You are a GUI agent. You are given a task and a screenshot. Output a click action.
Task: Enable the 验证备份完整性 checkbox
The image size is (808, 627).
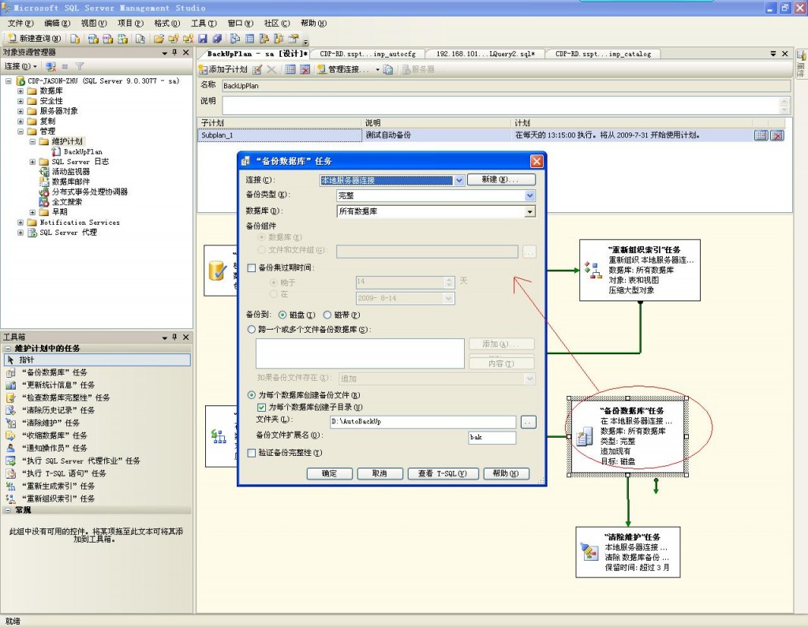coord(252,453)
